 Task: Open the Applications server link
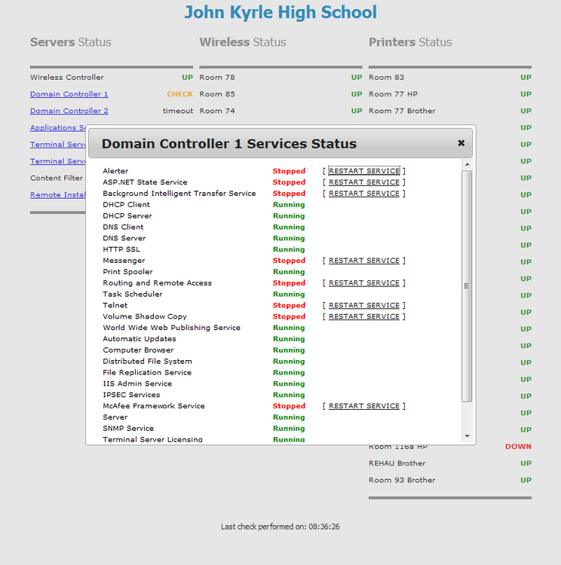[58, 127]
